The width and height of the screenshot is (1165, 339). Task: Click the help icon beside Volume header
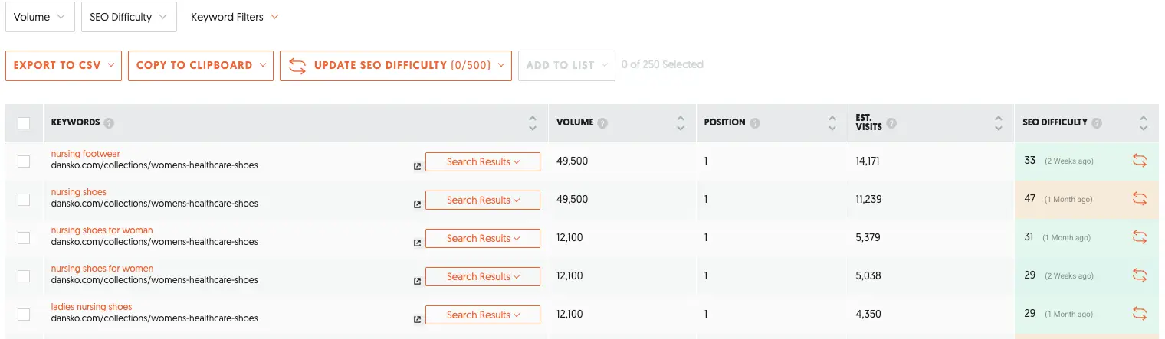pyautogui.click(x=602, y=123)
